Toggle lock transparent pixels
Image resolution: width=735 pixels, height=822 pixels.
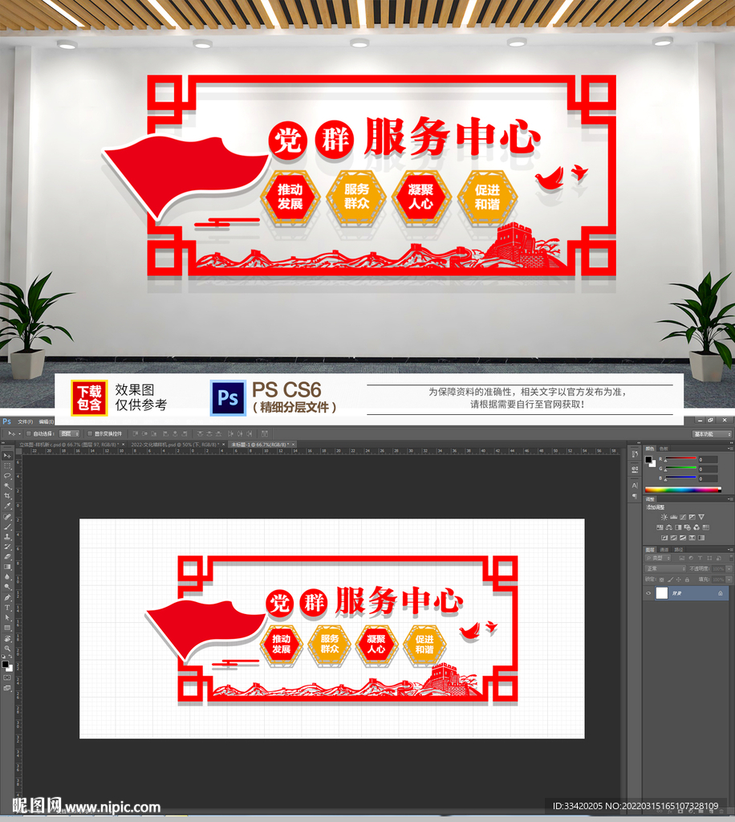click(662, 580)
